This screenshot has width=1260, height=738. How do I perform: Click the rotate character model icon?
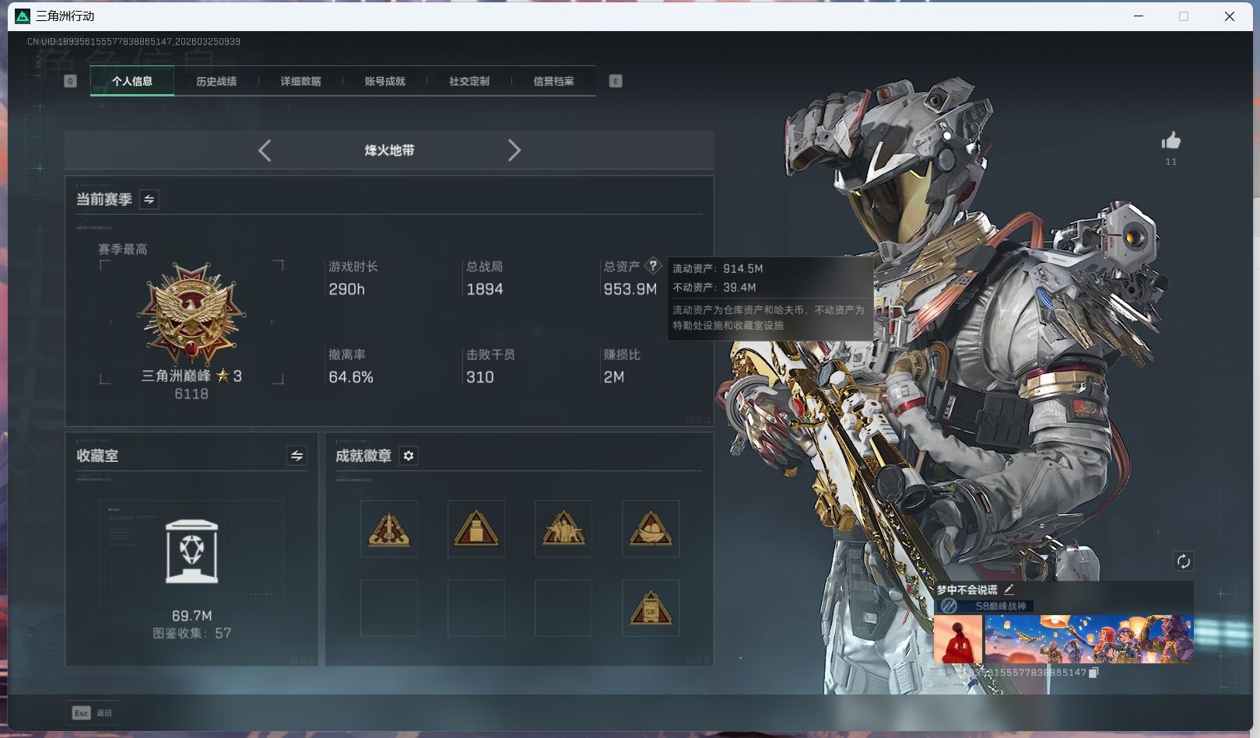tap(1183, 561)
